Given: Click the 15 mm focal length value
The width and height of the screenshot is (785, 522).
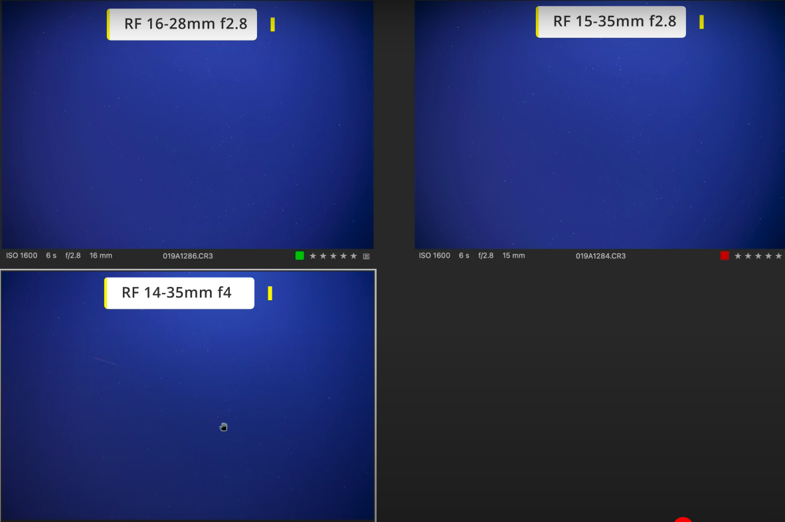Looking at the screenshot, I should (513, 255).
